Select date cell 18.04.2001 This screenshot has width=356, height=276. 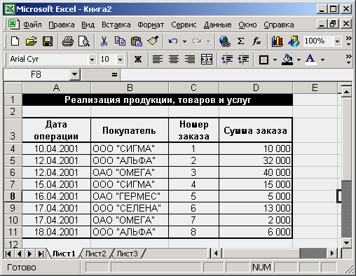click(x=56, y=232)
